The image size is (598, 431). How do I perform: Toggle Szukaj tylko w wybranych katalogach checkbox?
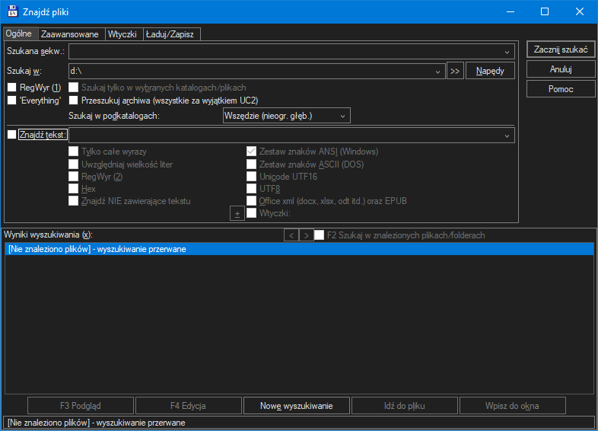pos(73,88)
